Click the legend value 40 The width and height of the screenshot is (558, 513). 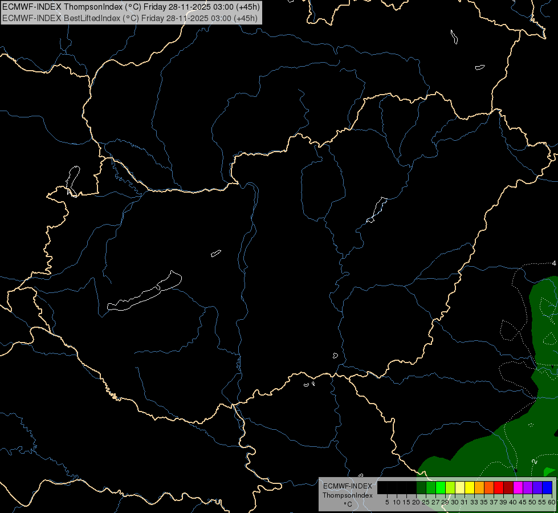513,502
